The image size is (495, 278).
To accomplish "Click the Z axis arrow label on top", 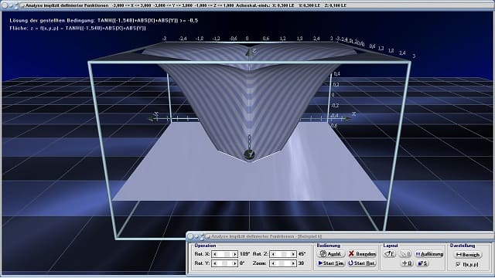I will click(254, 50).
